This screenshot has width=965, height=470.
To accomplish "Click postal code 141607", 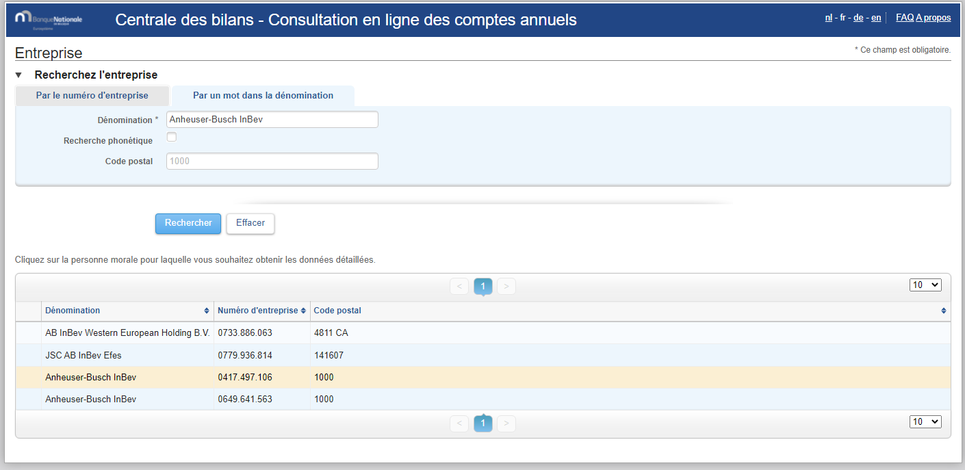I will pos(329,355).
